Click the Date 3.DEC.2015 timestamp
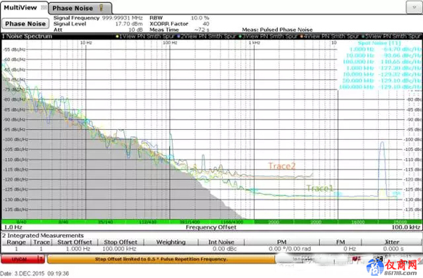This screenshot has height=278, width=423. [x=35, y=274]
